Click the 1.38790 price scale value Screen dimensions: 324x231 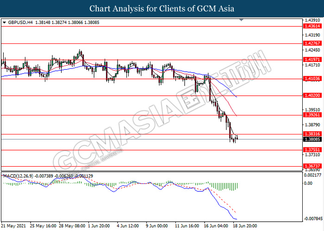click(x=312, y=125)
